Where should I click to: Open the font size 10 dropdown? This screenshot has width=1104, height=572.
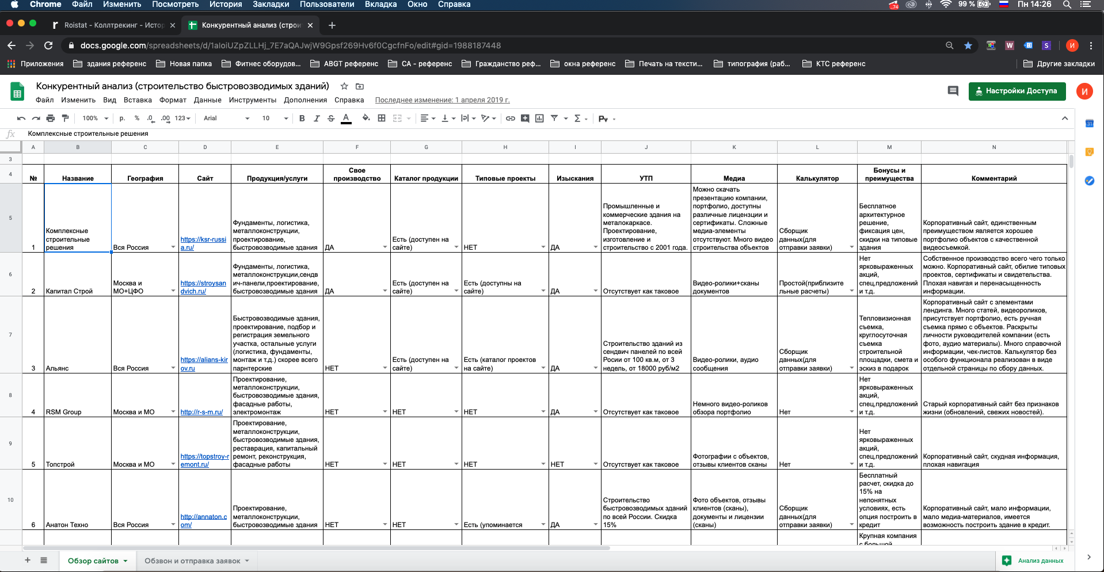[275, 119]
